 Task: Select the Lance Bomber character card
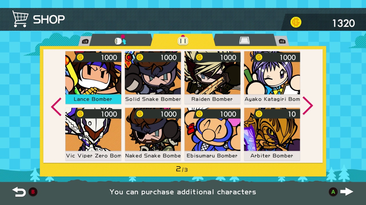[x=93, y=77]
